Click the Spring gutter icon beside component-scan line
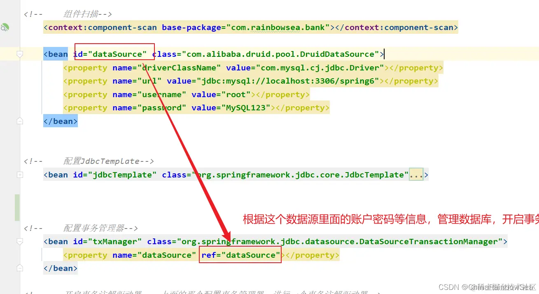This screenshot has height=294, width=539. [x=5, y=28]
